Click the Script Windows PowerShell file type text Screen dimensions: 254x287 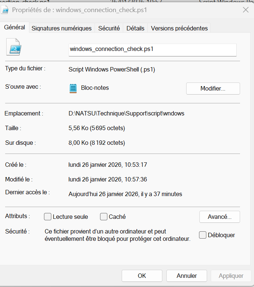[112, 69]
